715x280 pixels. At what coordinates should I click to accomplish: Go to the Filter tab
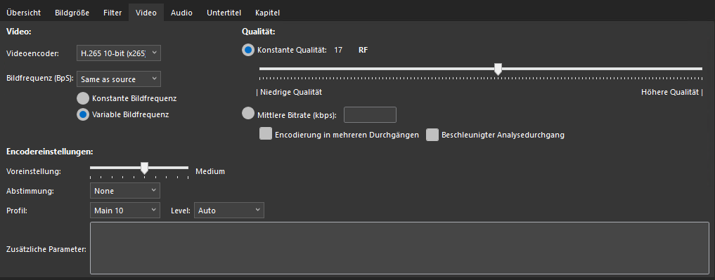pos(112,13)
